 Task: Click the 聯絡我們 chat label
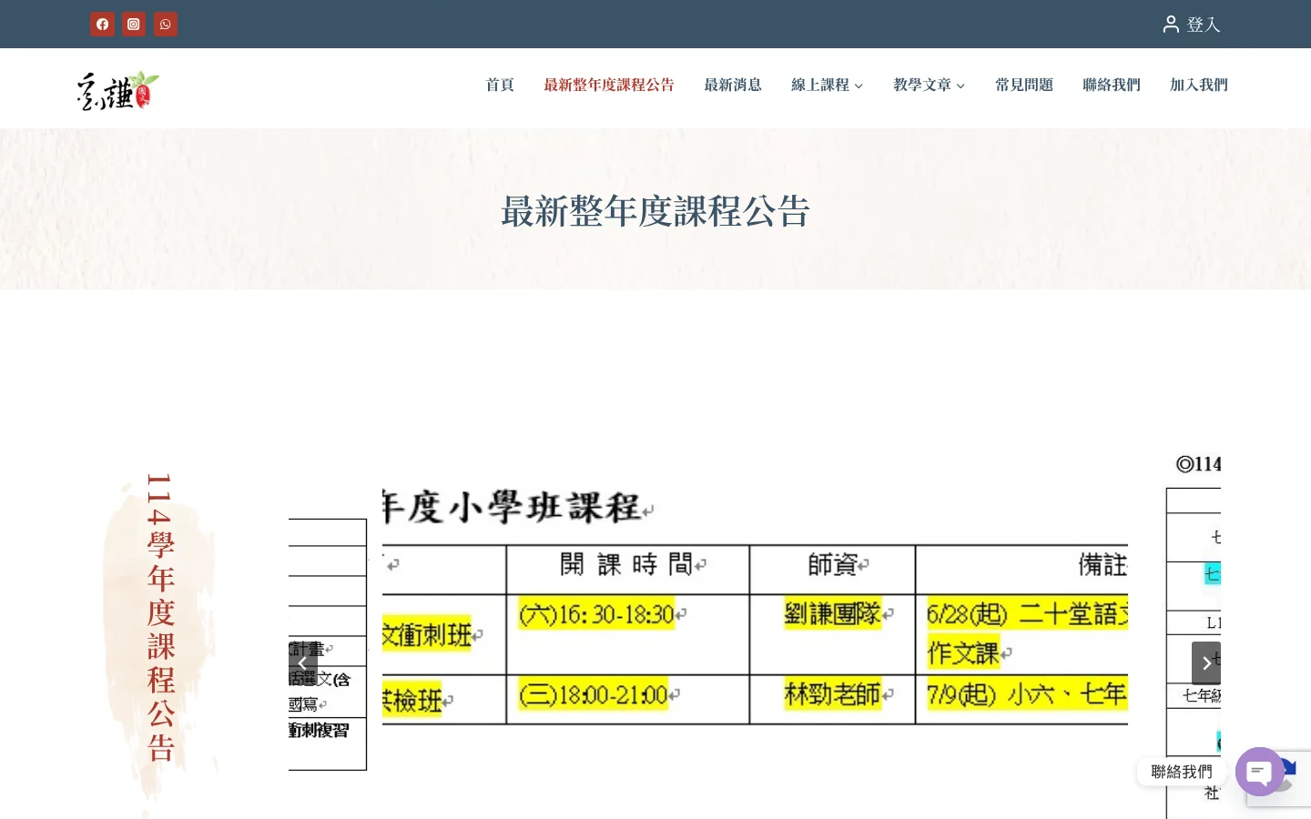pyautogui.click(x=1181, y=772)
